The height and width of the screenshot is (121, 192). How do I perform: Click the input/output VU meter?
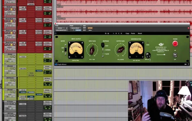[76, 50]
